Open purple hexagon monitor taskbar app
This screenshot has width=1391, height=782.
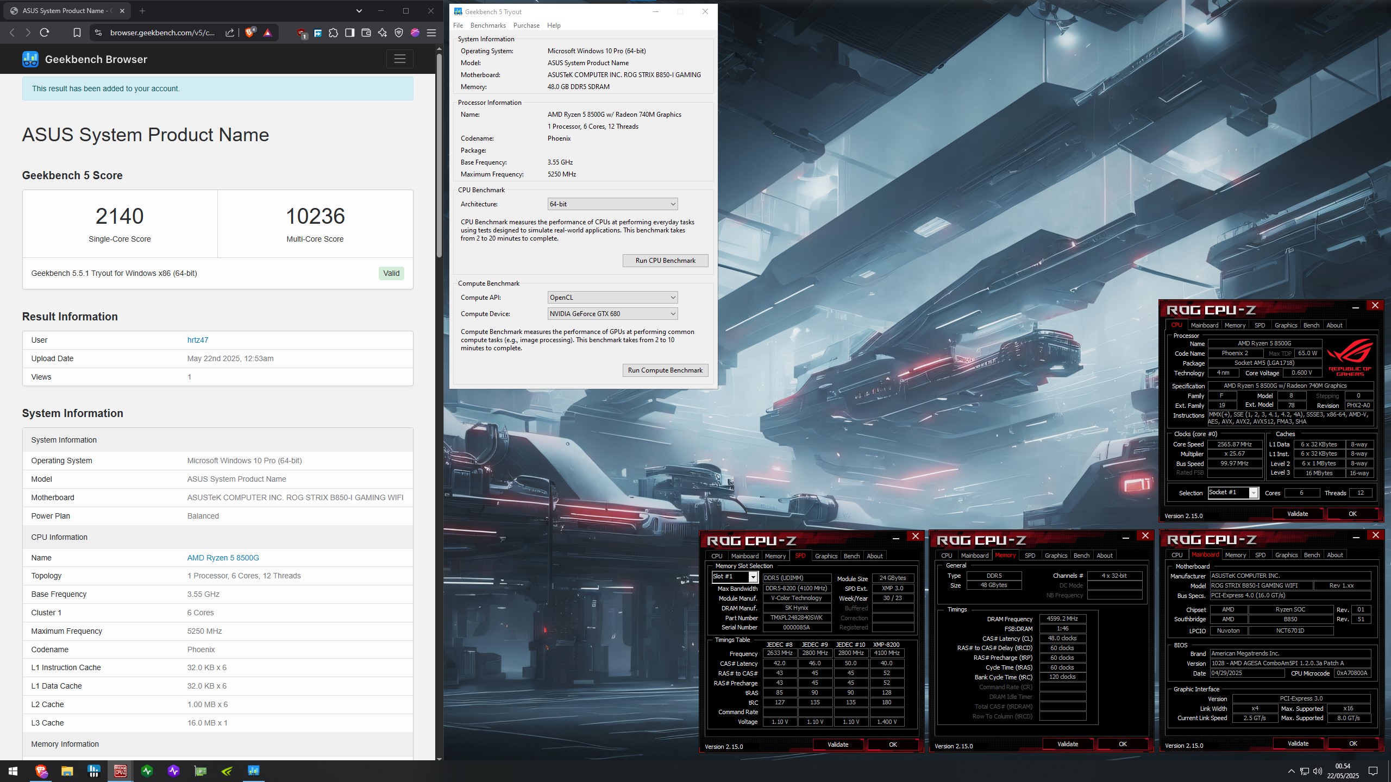click(173, 771)
